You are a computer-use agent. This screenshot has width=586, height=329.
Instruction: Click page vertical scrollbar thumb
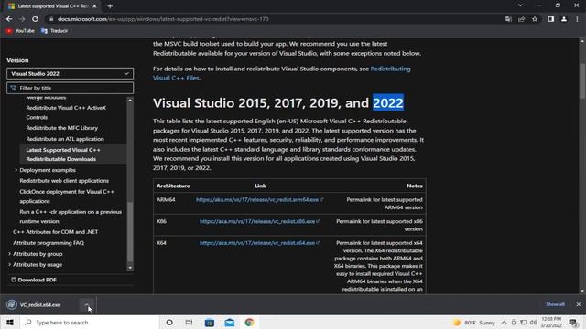click(x=582, y=81)
